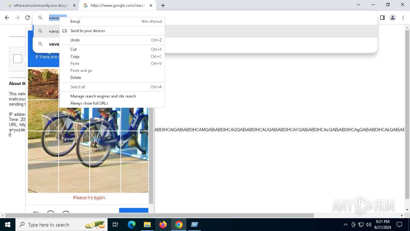Close the Google search tab
Image resolution: width=410 pixels, height=231 pixels.
[151, 5]
